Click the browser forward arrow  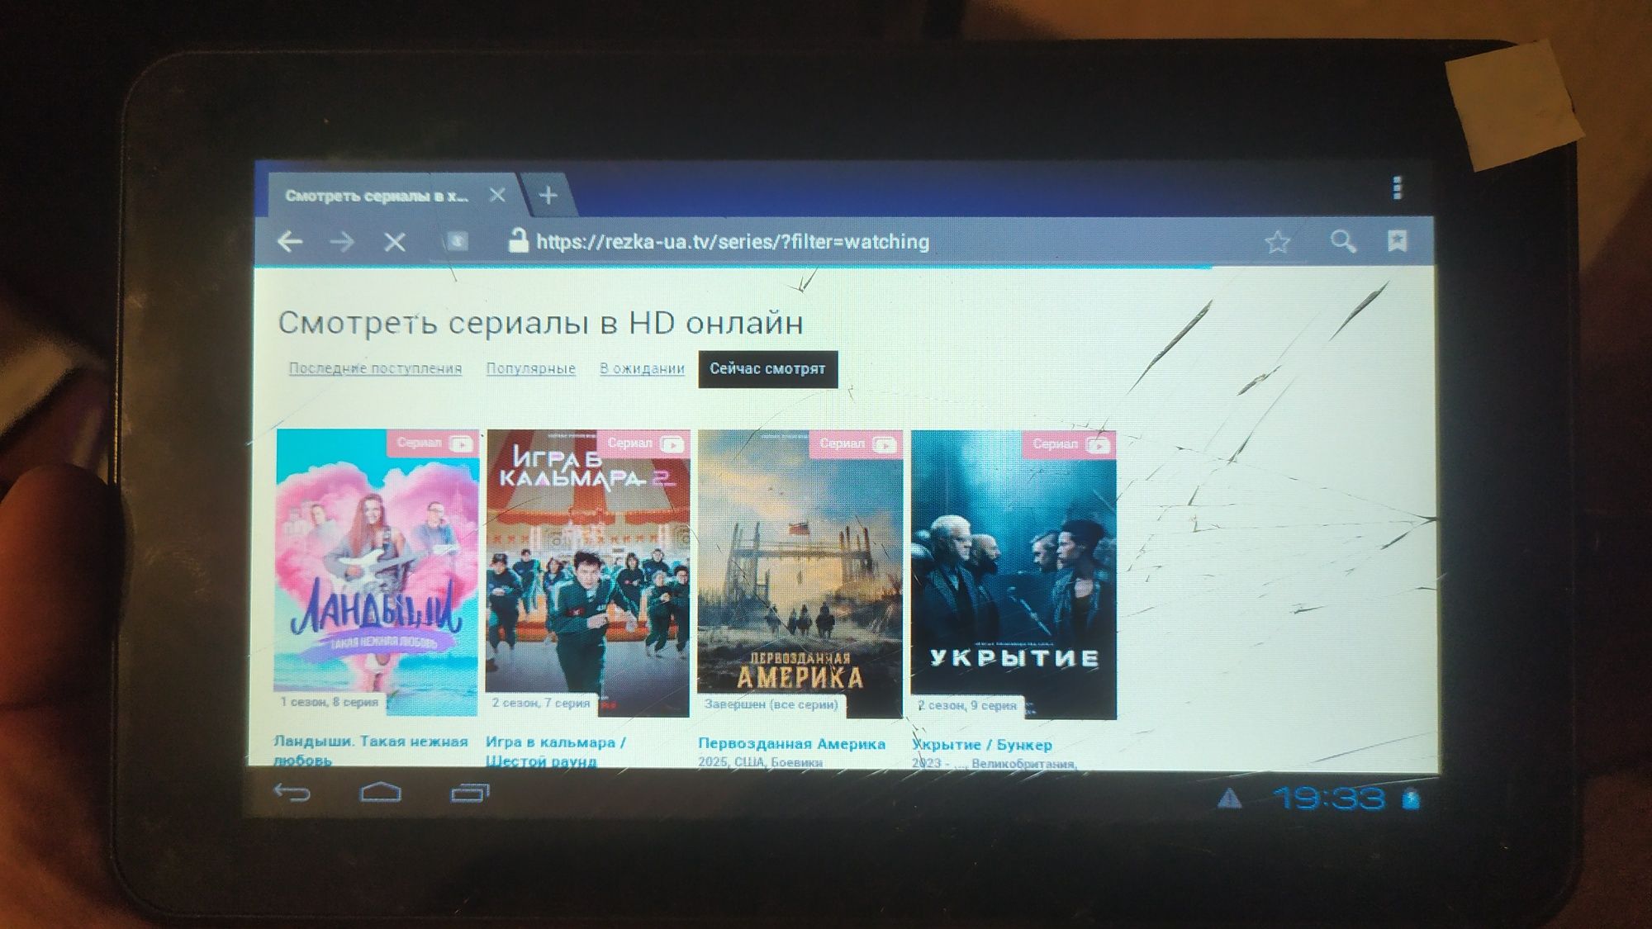tap(342, 242)
